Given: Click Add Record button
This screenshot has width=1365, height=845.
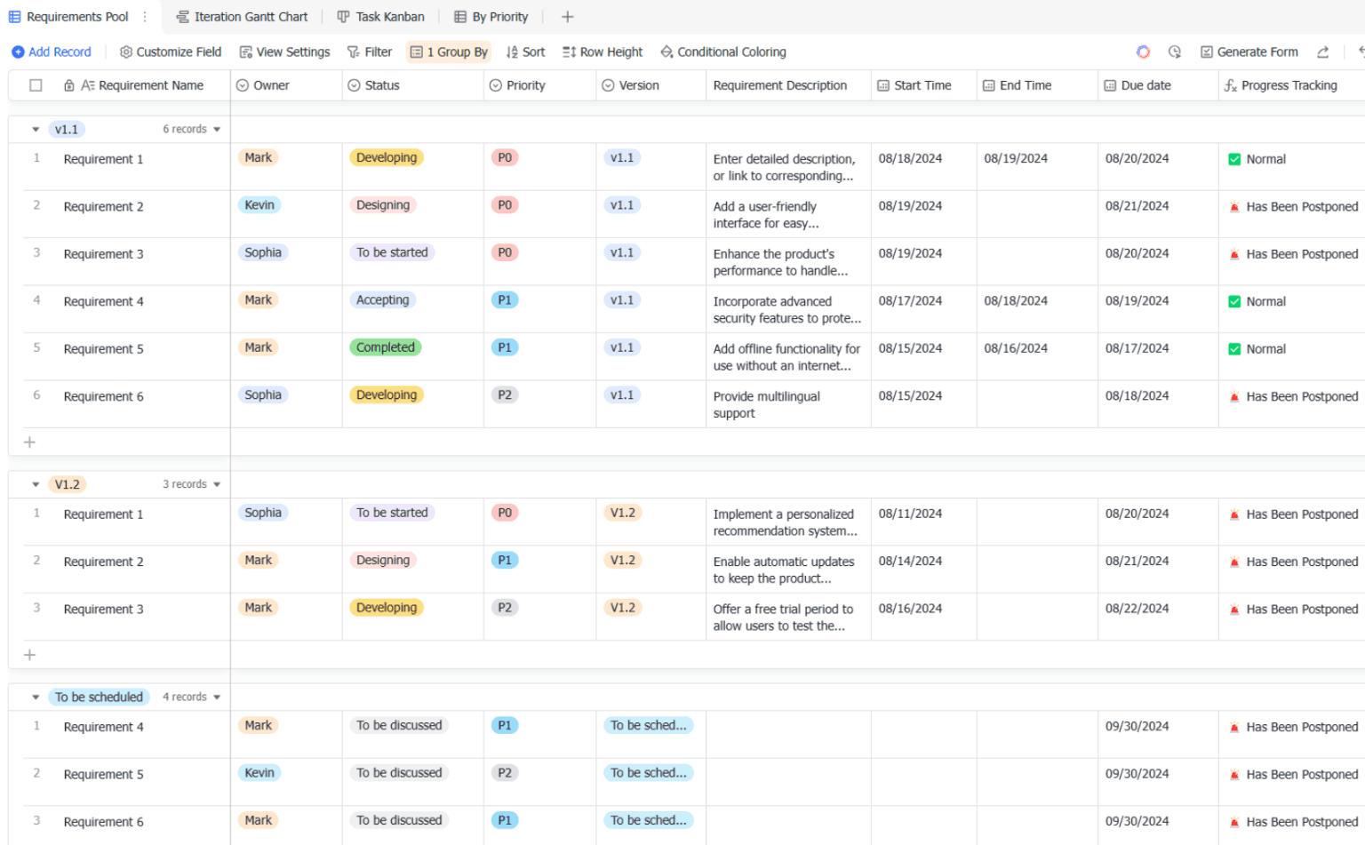Looking at the screenshot, I should [x=51, y=52].
